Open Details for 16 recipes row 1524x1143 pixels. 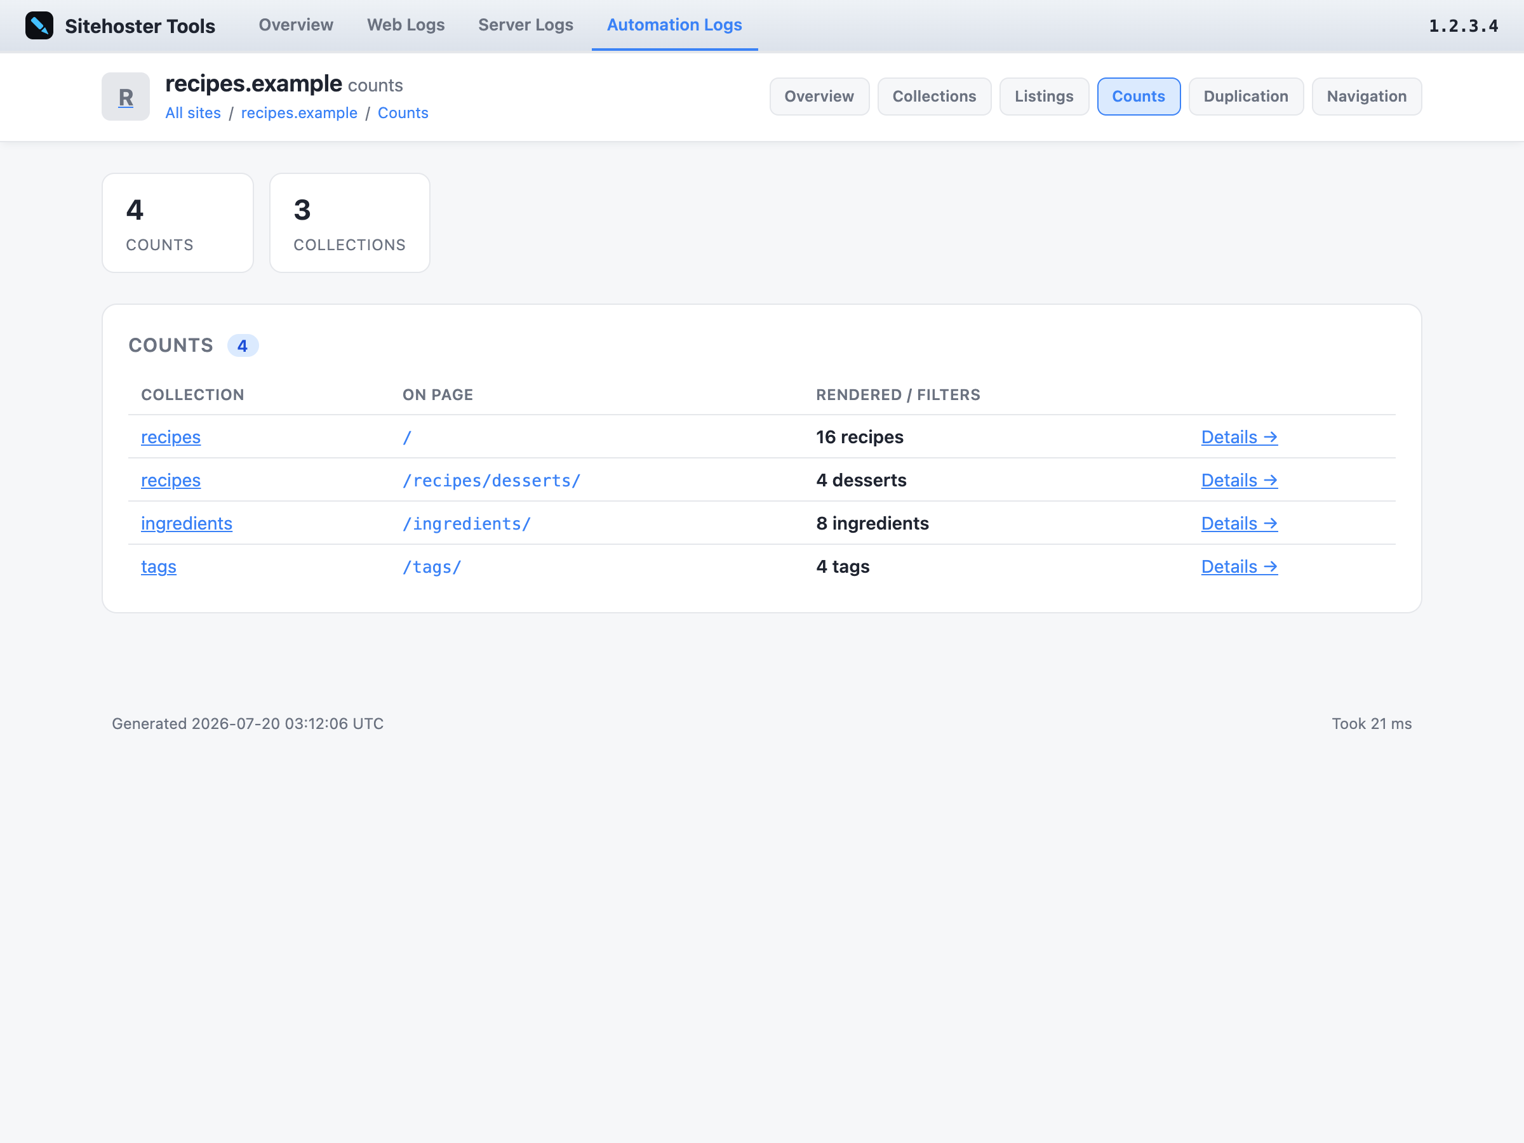[x=1239, y=437]
